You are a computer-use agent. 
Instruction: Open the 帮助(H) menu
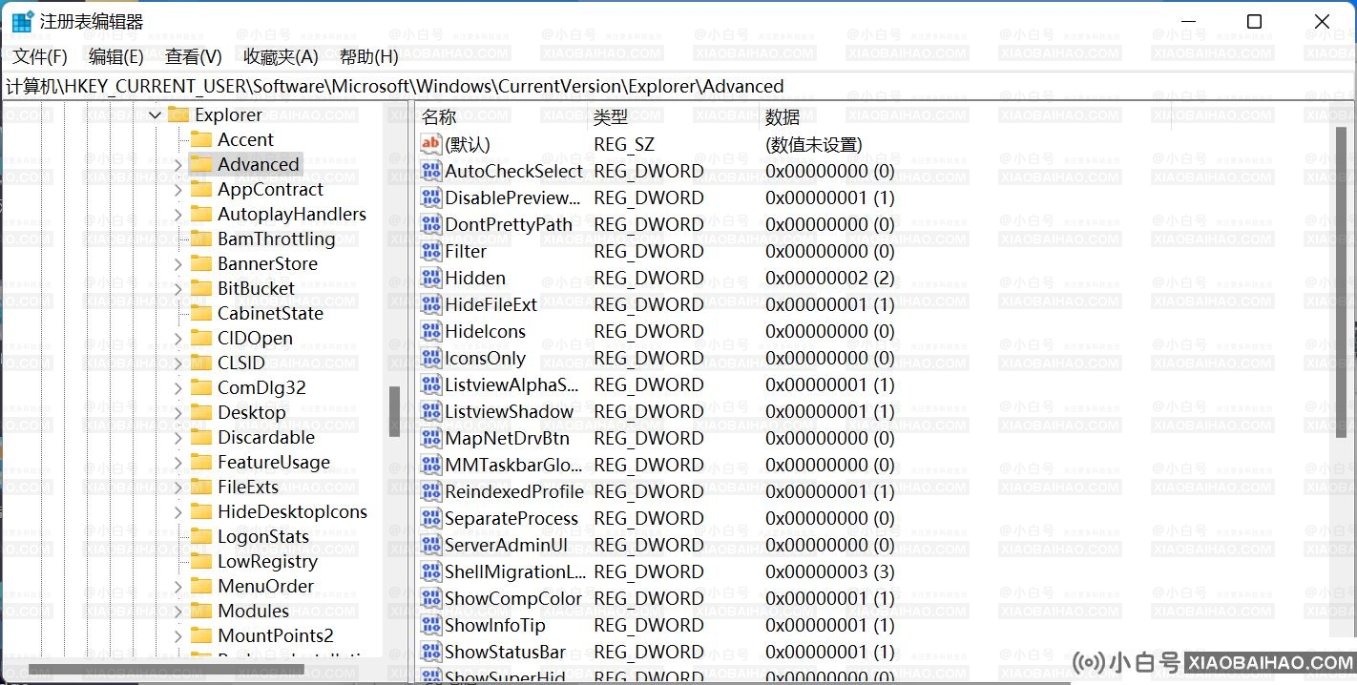tap(368, 56)
